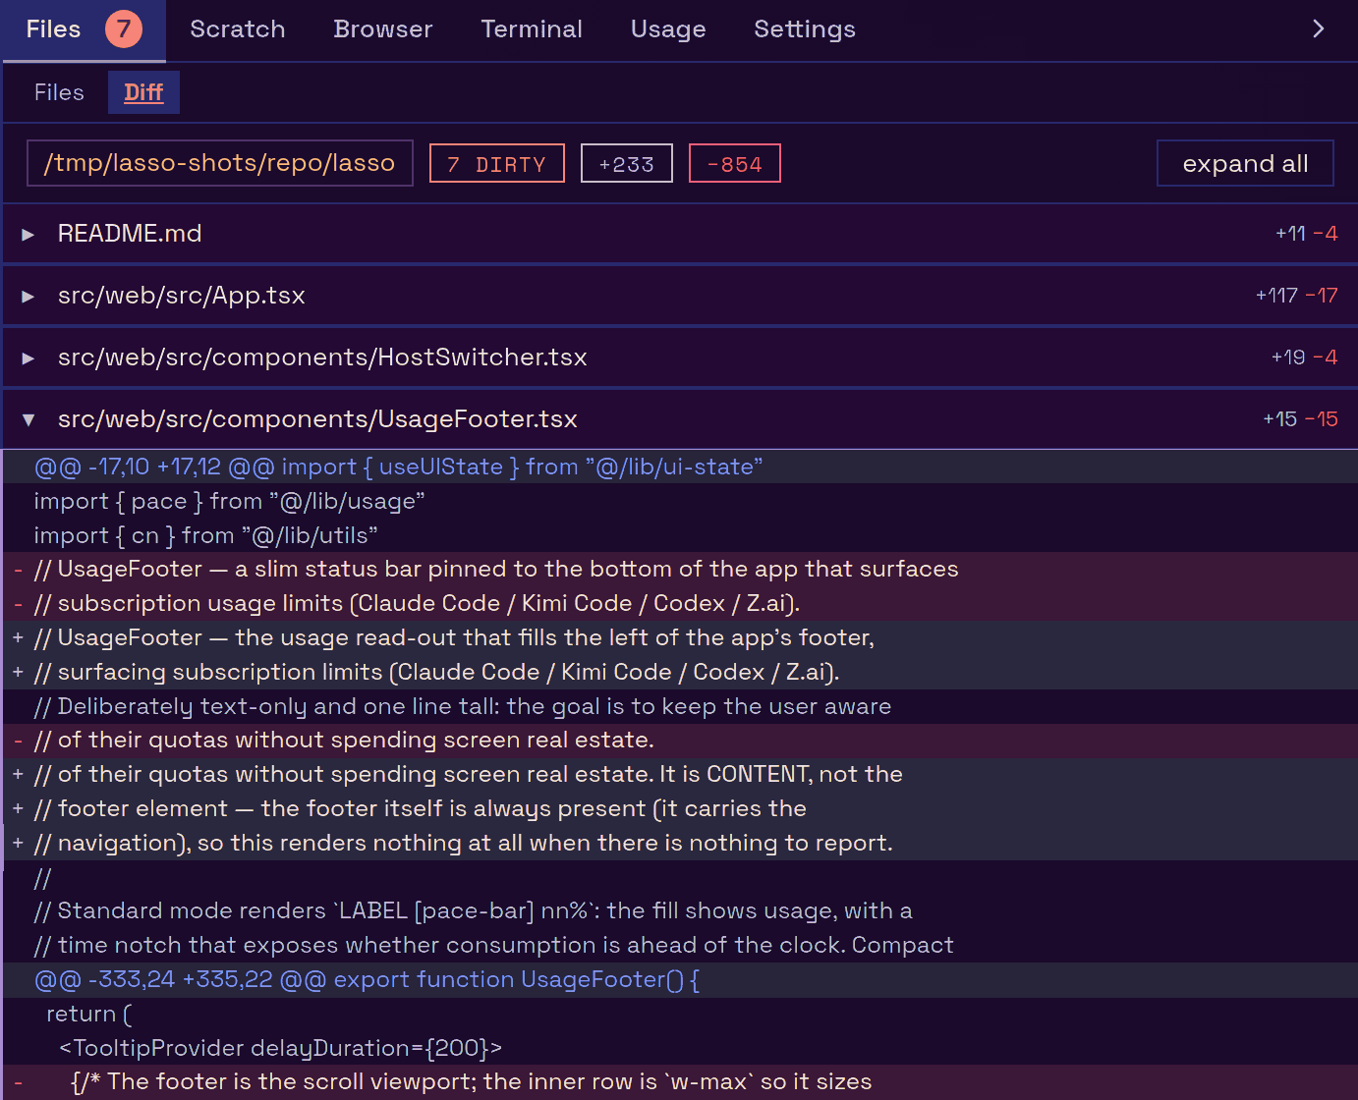The image size is (1358, 1100).
Task: Click the +117 -17 stats on App.tsx row
Action: [1296, 296]
